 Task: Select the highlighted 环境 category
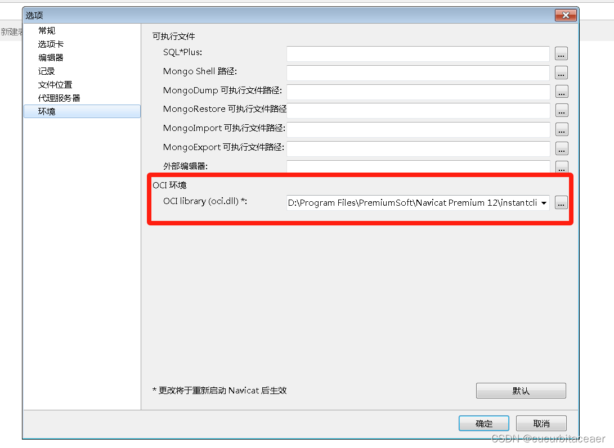tap(47, 111)
